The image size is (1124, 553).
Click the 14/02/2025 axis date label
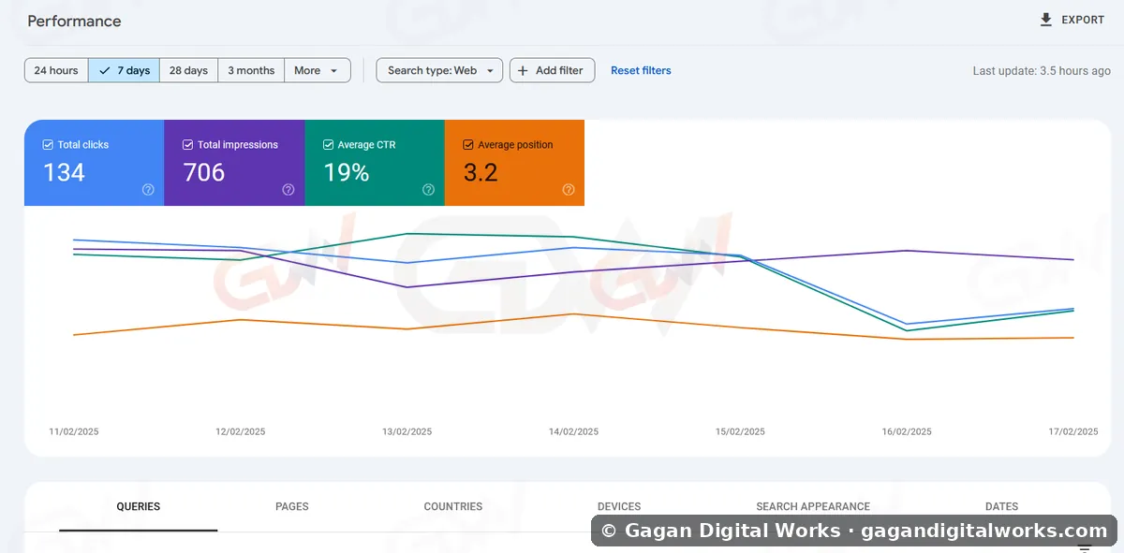(x=573, y=431)
